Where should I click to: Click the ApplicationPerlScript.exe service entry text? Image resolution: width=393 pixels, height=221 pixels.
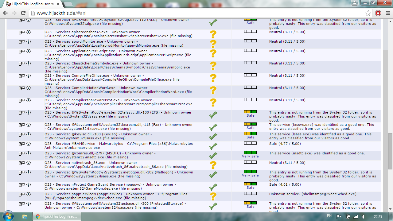[x=119, y=55]
